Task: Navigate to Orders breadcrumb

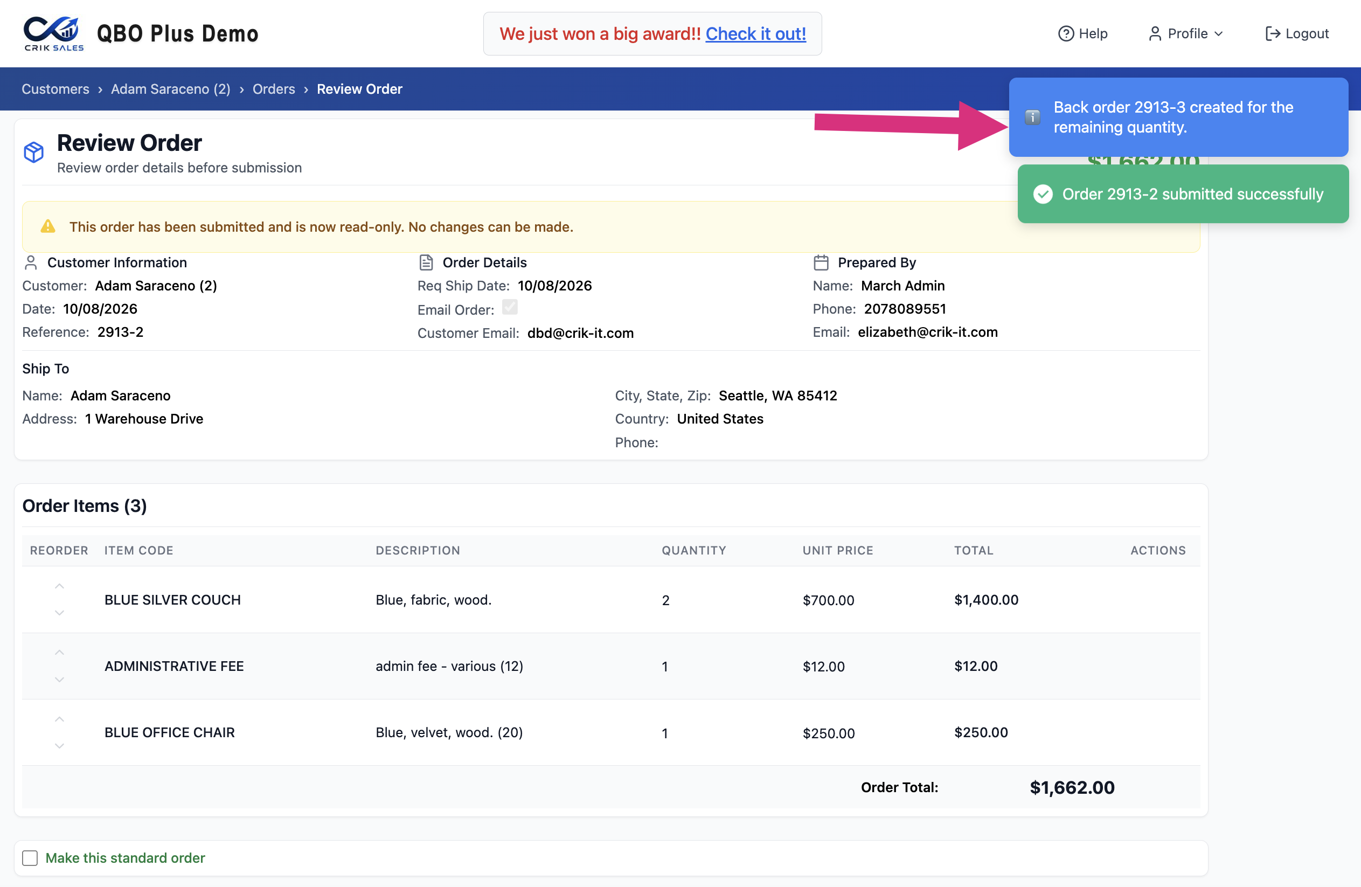Action: click(x=273, y=88)
